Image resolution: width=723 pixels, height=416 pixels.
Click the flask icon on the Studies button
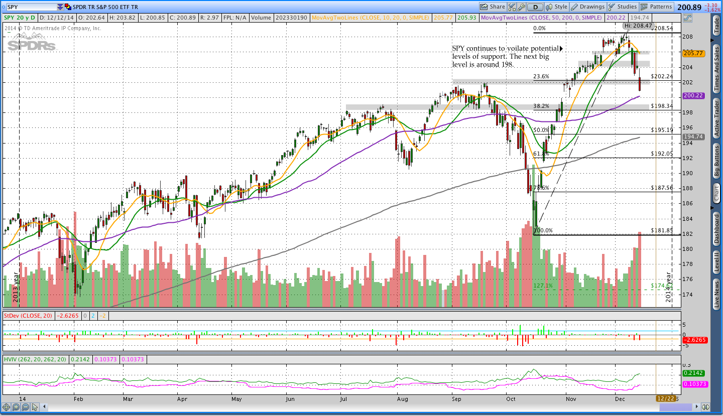[x=612, y=7]
